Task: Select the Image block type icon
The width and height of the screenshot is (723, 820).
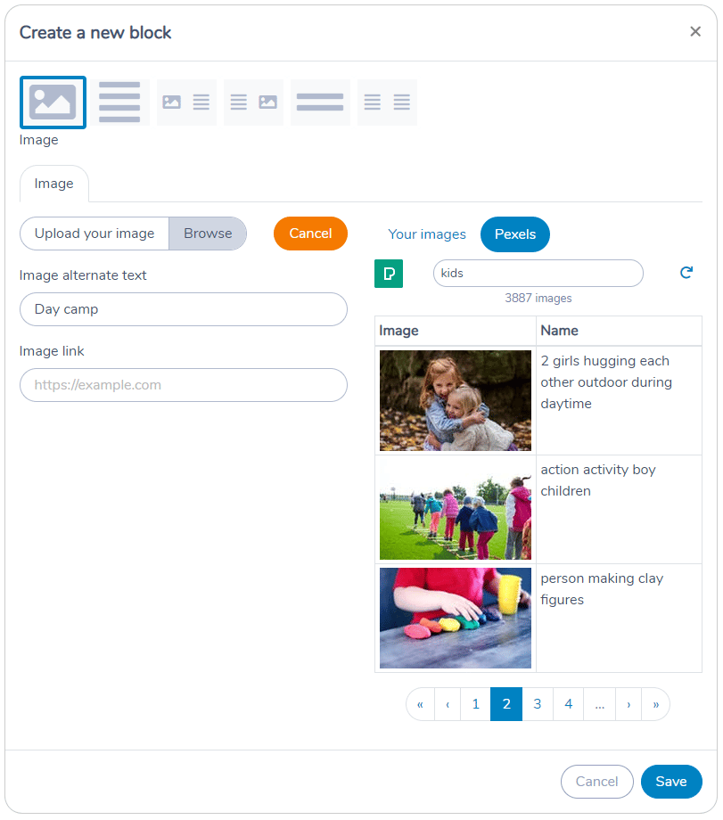Action: tap(53, 102)
